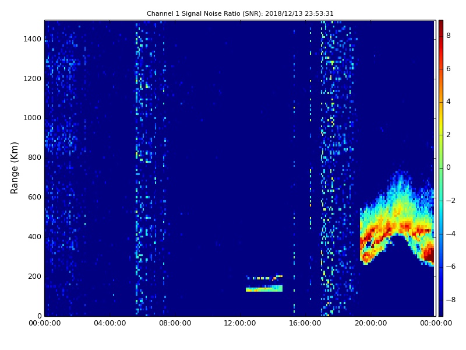
Task: Click the colorbar value 6 label
Action: (449, 69)
